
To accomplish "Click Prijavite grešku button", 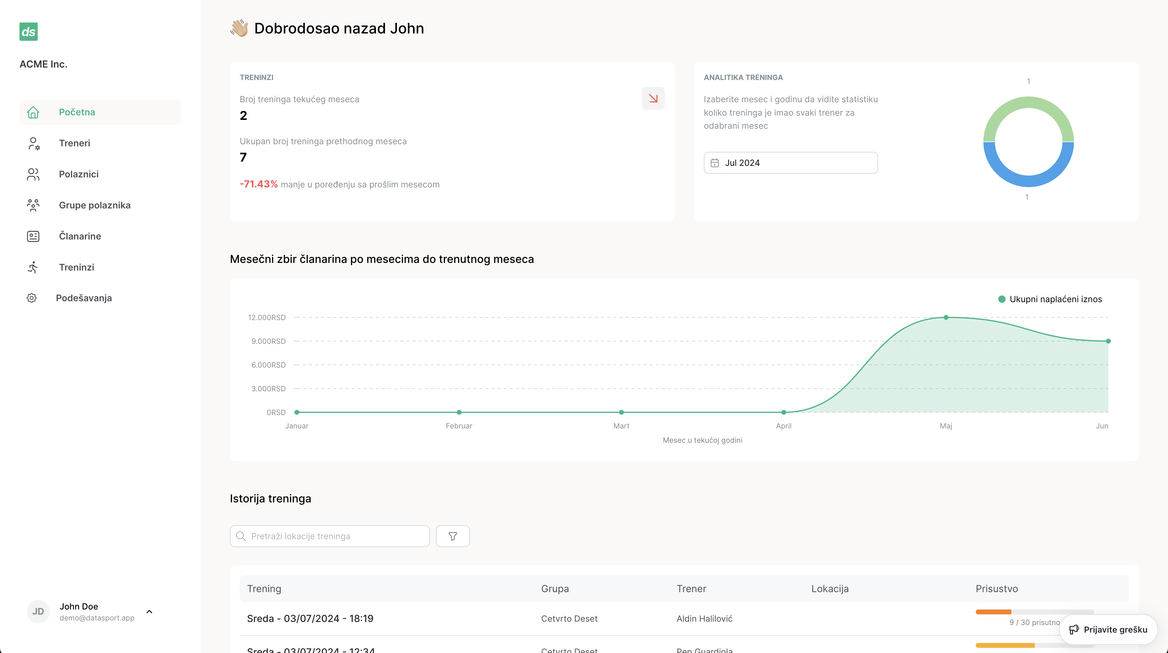I will 1108,630.
